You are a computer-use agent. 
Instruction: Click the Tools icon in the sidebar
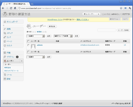point(5,75)
